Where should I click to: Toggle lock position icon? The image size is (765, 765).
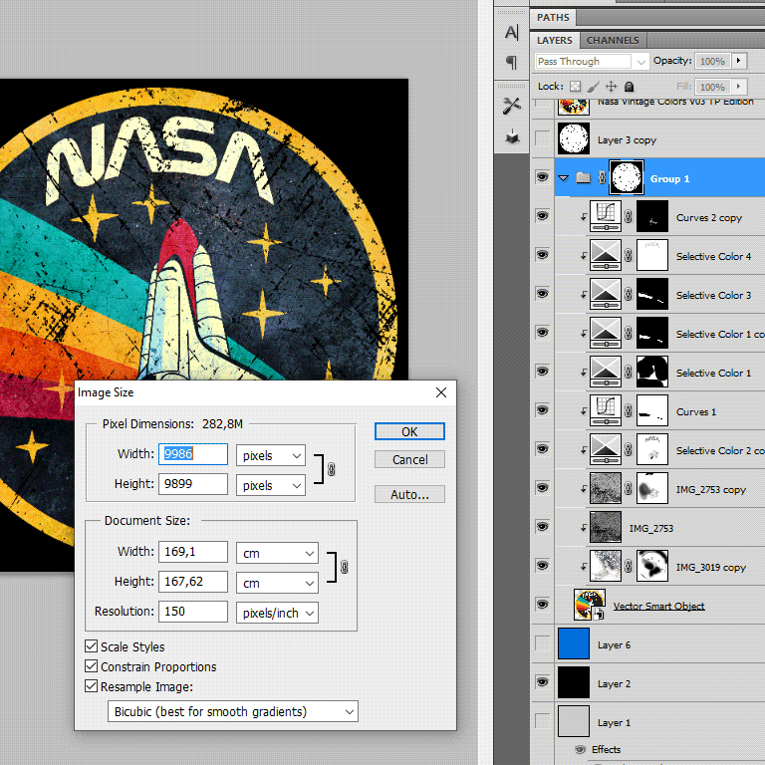[611, 87]
